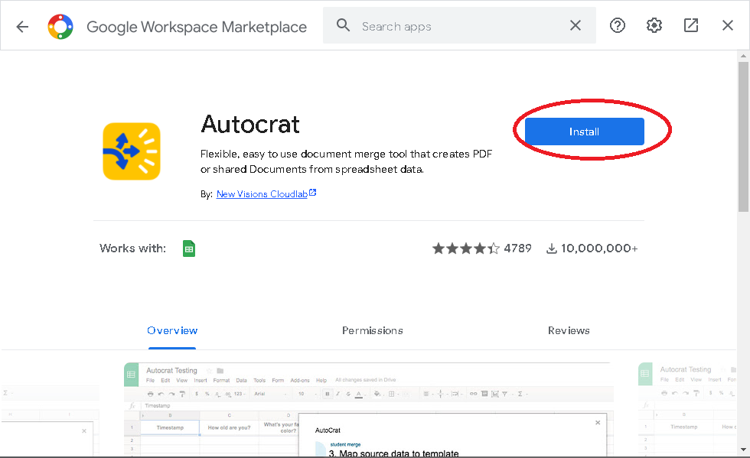Switch to the Reviews tab
This screenshot has height=458, width=750.
click(x=569, y=330)
